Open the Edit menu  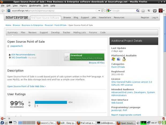click(x=9, y=6)
